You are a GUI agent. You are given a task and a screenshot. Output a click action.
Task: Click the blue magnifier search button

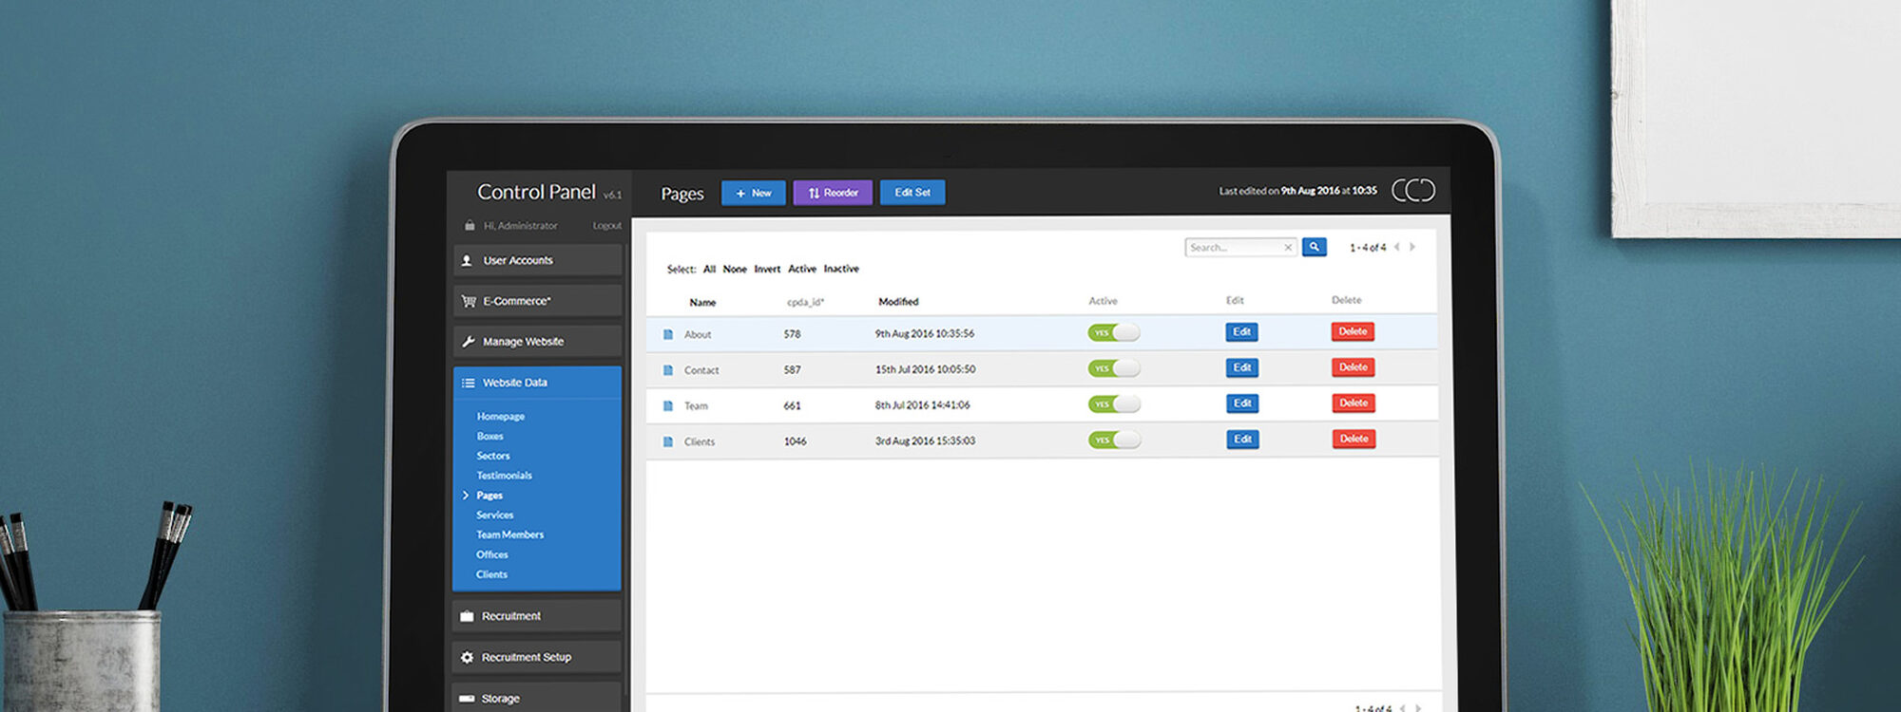tap(1315, 247)
